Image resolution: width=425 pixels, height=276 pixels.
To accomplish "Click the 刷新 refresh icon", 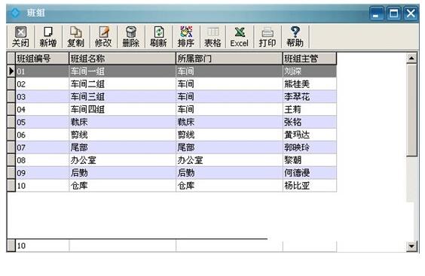I will pos(158,37).
